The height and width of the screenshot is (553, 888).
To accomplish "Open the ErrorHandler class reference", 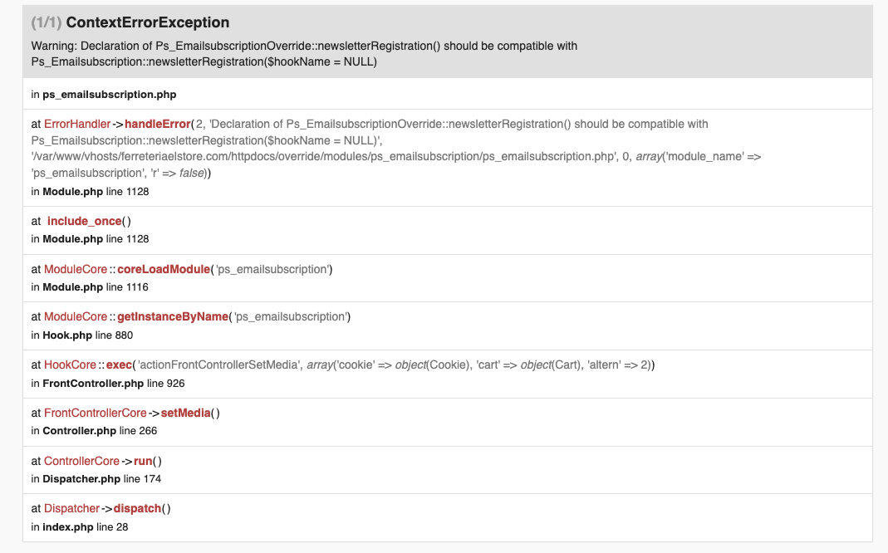I will [77, 124].
